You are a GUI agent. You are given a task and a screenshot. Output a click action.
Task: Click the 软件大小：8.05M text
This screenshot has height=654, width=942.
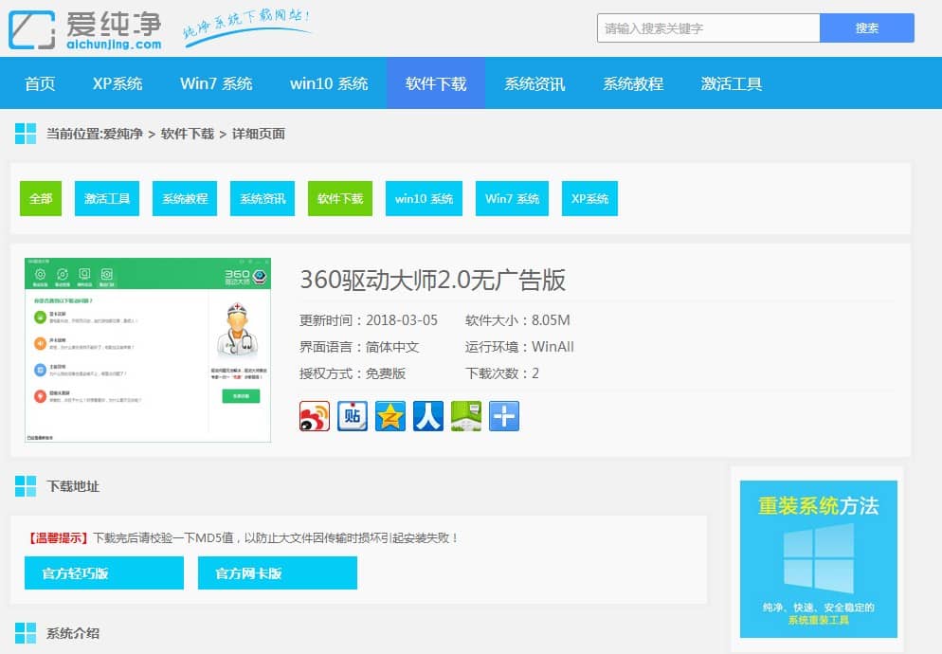[517, 320]
